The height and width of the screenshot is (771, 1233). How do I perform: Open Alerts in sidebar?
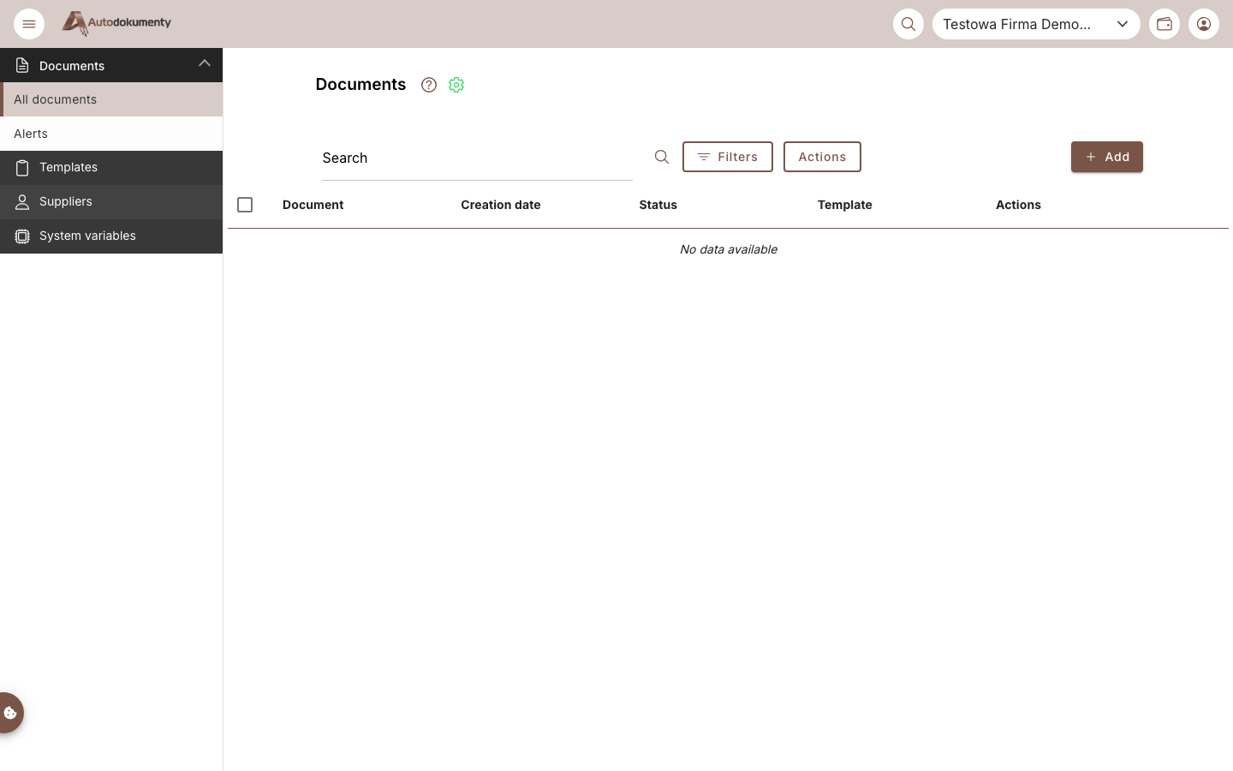[x=111, y=134]
